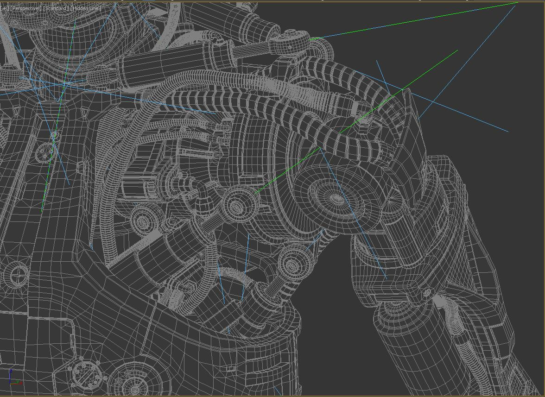Open the Perspective point-of-view viewport menu

point(26,8)
